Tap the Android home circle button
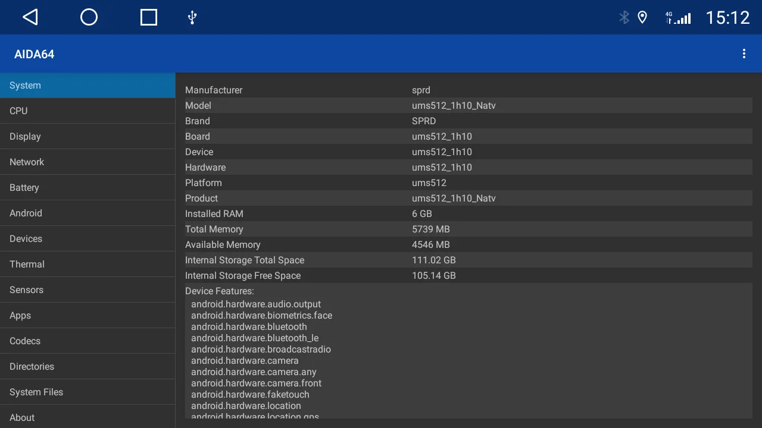Image resolution: width=762 pixels, height=428 pixels. [x=89, y=17]
